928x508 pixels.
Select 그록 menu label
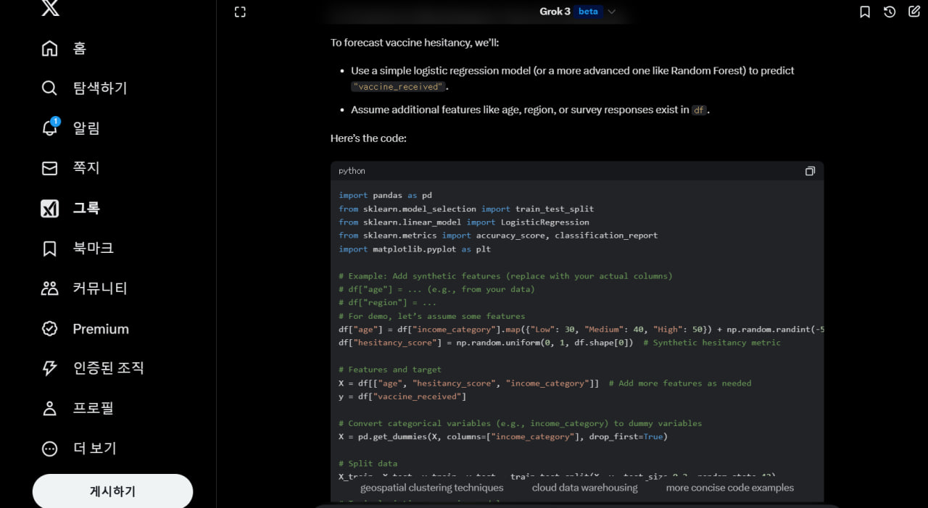coord(86,209)
